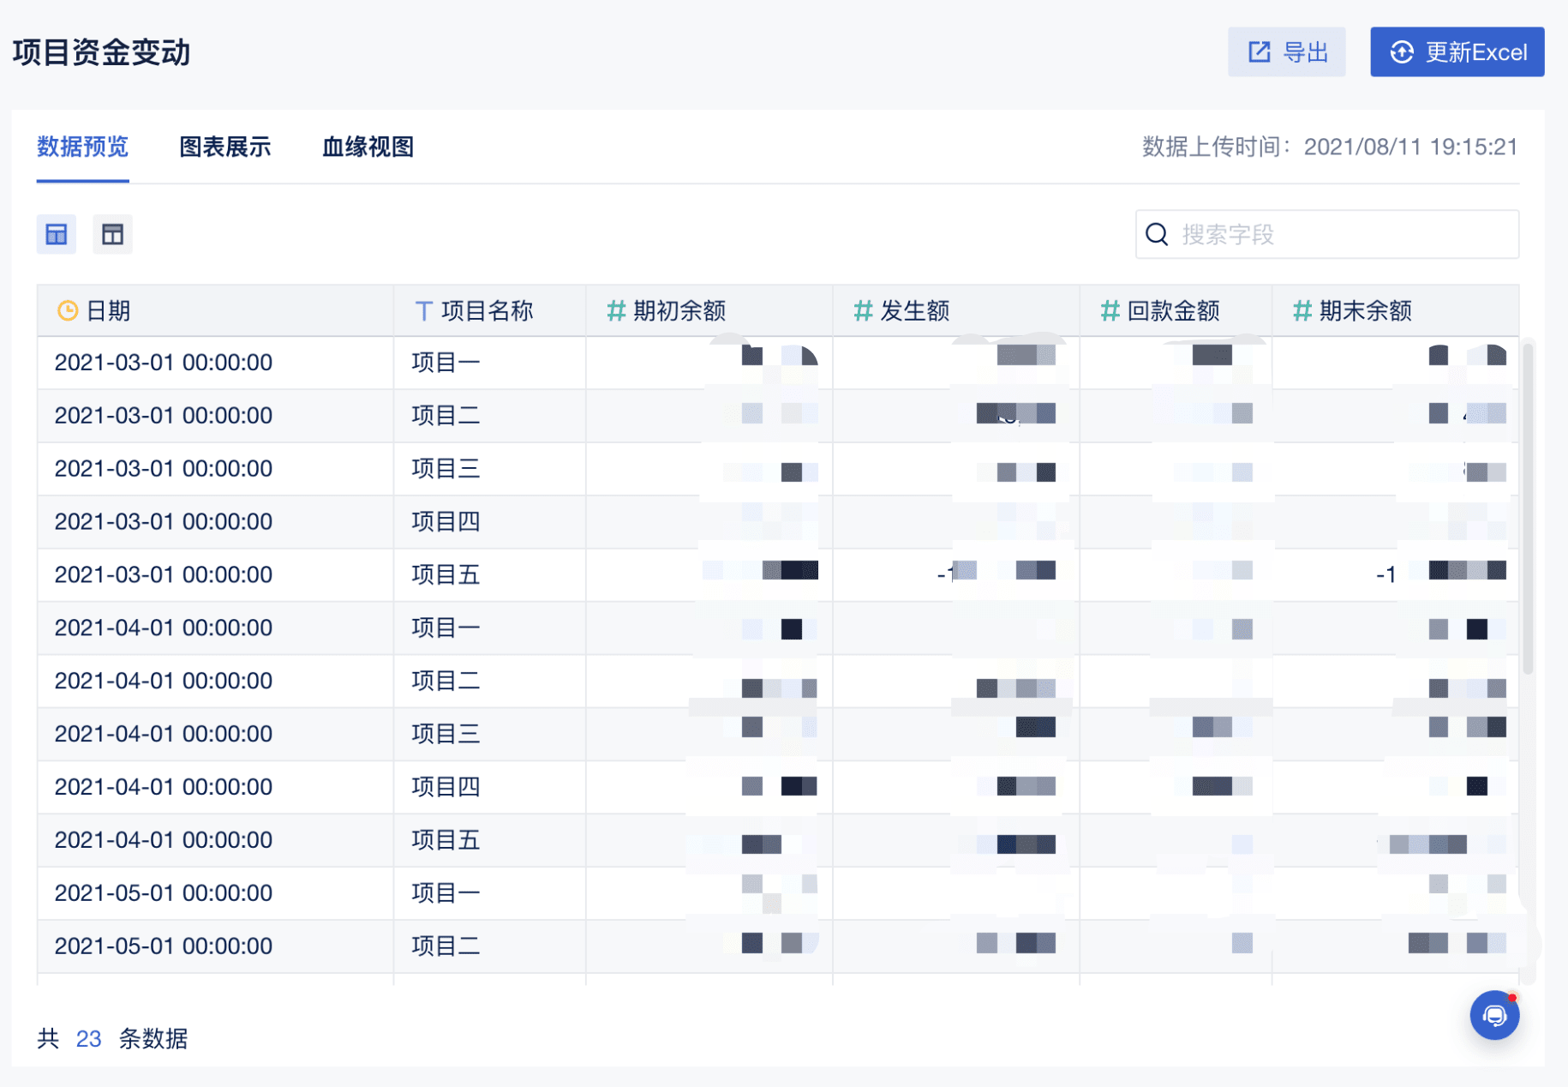Click the 项目资金变动 page title
Viewport: 1568px width, 1087px height.
point(101,52)
